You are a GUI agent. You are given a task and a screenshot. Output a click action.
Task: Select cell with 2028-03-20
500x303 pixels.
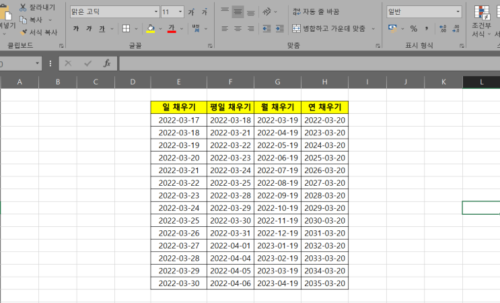point(324,195)
